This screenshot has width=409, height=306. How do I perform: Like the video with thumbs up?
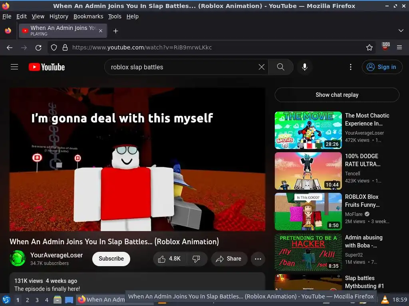[169, 259]
